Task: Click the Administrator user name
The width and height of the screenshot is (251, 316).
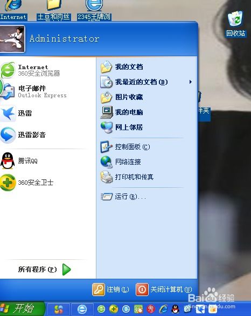Action: (x=64, y=38)
